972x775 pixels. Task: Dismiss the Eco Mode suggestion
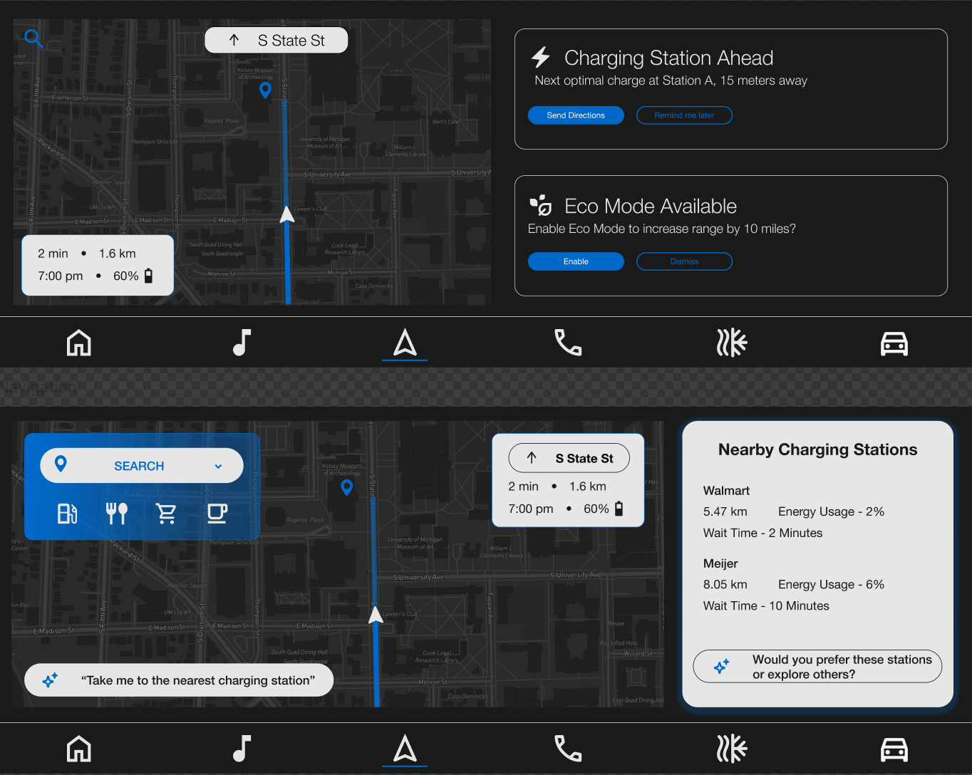tap(684, 261)
